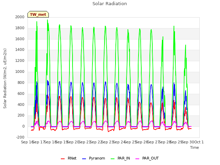Click the 1400 y-axis tick label

(x=20, y=49)
